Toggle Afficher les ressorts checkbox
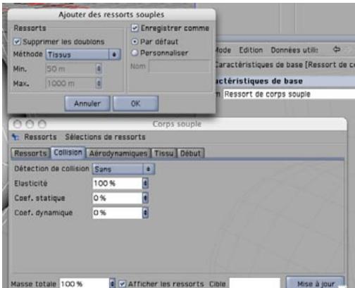This screenshot has width=355, height=288. (x=122, y=284)
